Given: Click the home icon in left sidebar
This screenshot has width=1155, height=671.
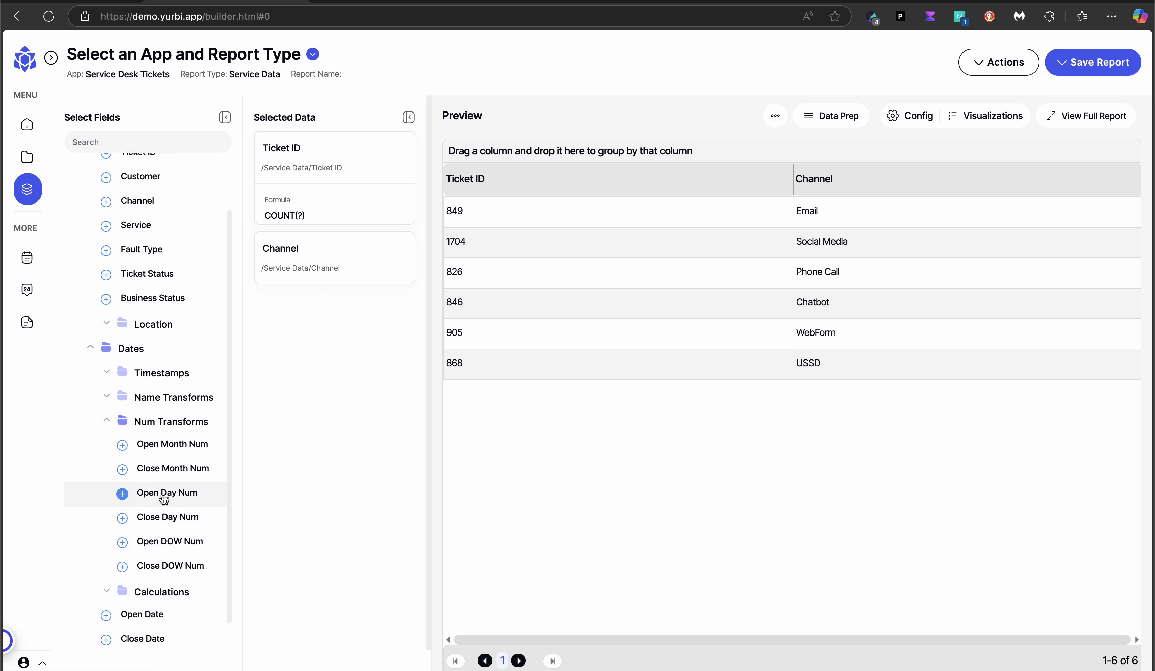Looking at the screenshot, I should coord(27,125).
